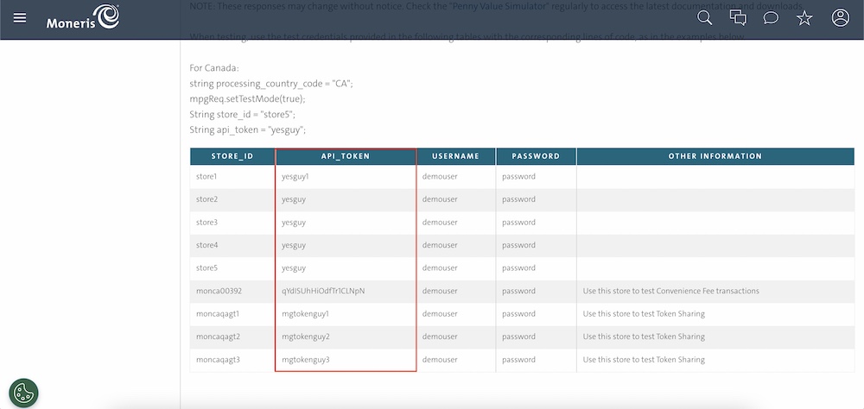Click the star favorites icon

click(804, 18)
